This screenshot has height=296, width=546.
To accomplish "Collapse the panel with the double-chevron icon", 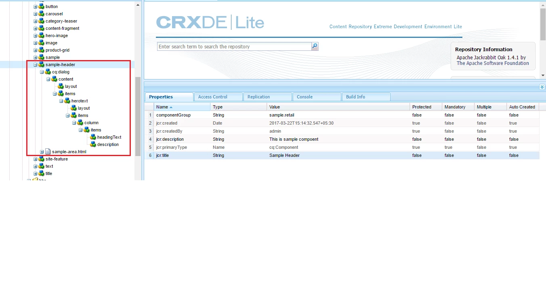I will coord(542,87).
